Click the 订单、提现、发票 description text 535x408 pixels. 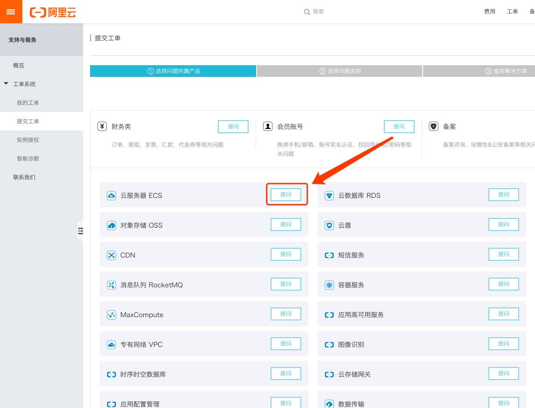point(167,145)
